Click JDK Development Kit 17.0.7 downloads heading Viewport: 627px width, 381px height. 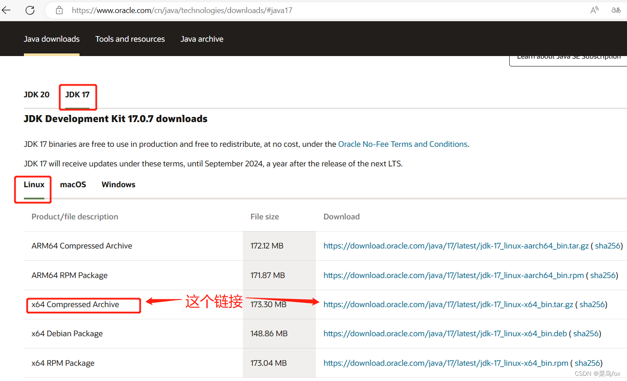[x=116, y=119]
